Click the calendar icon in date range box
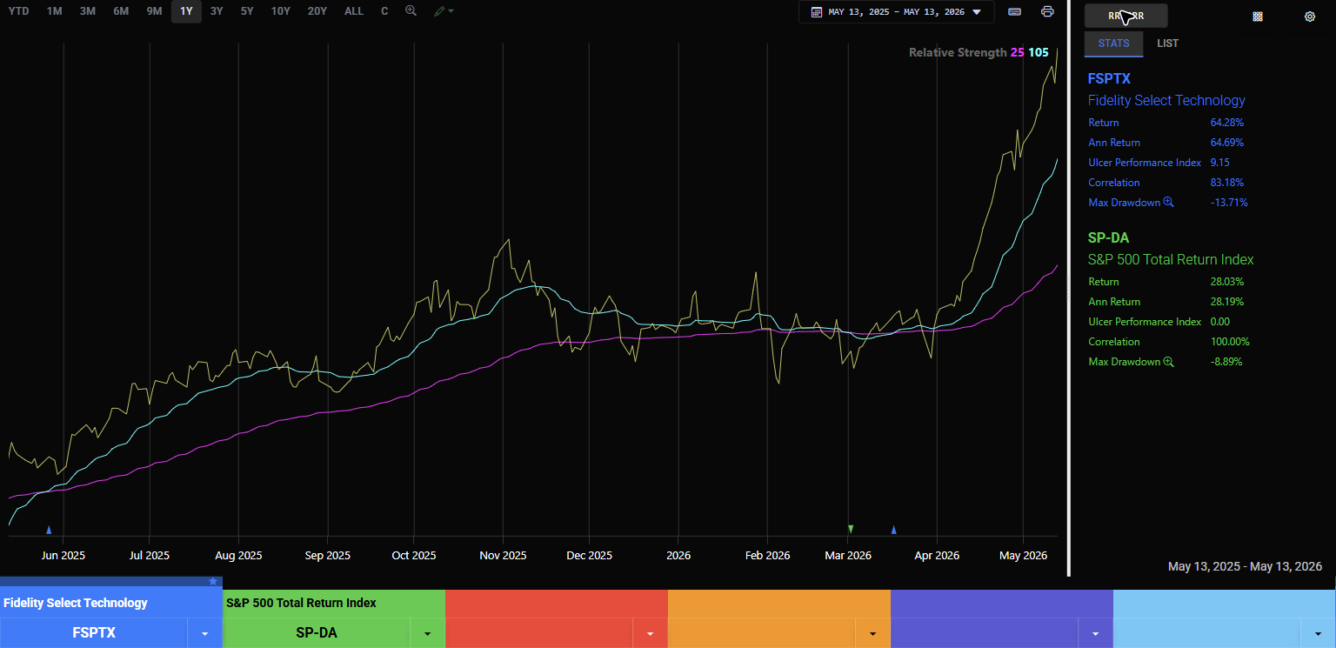The image size is (1336, 648). [x=816, y=12]
